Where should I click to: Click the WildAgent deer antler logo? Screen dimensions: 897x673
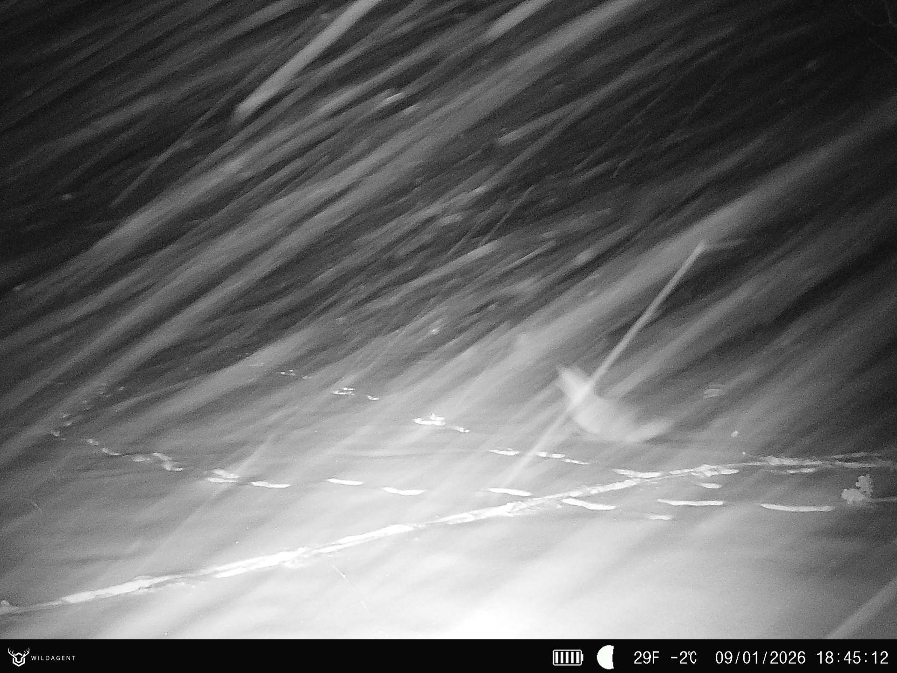[19, 657]
